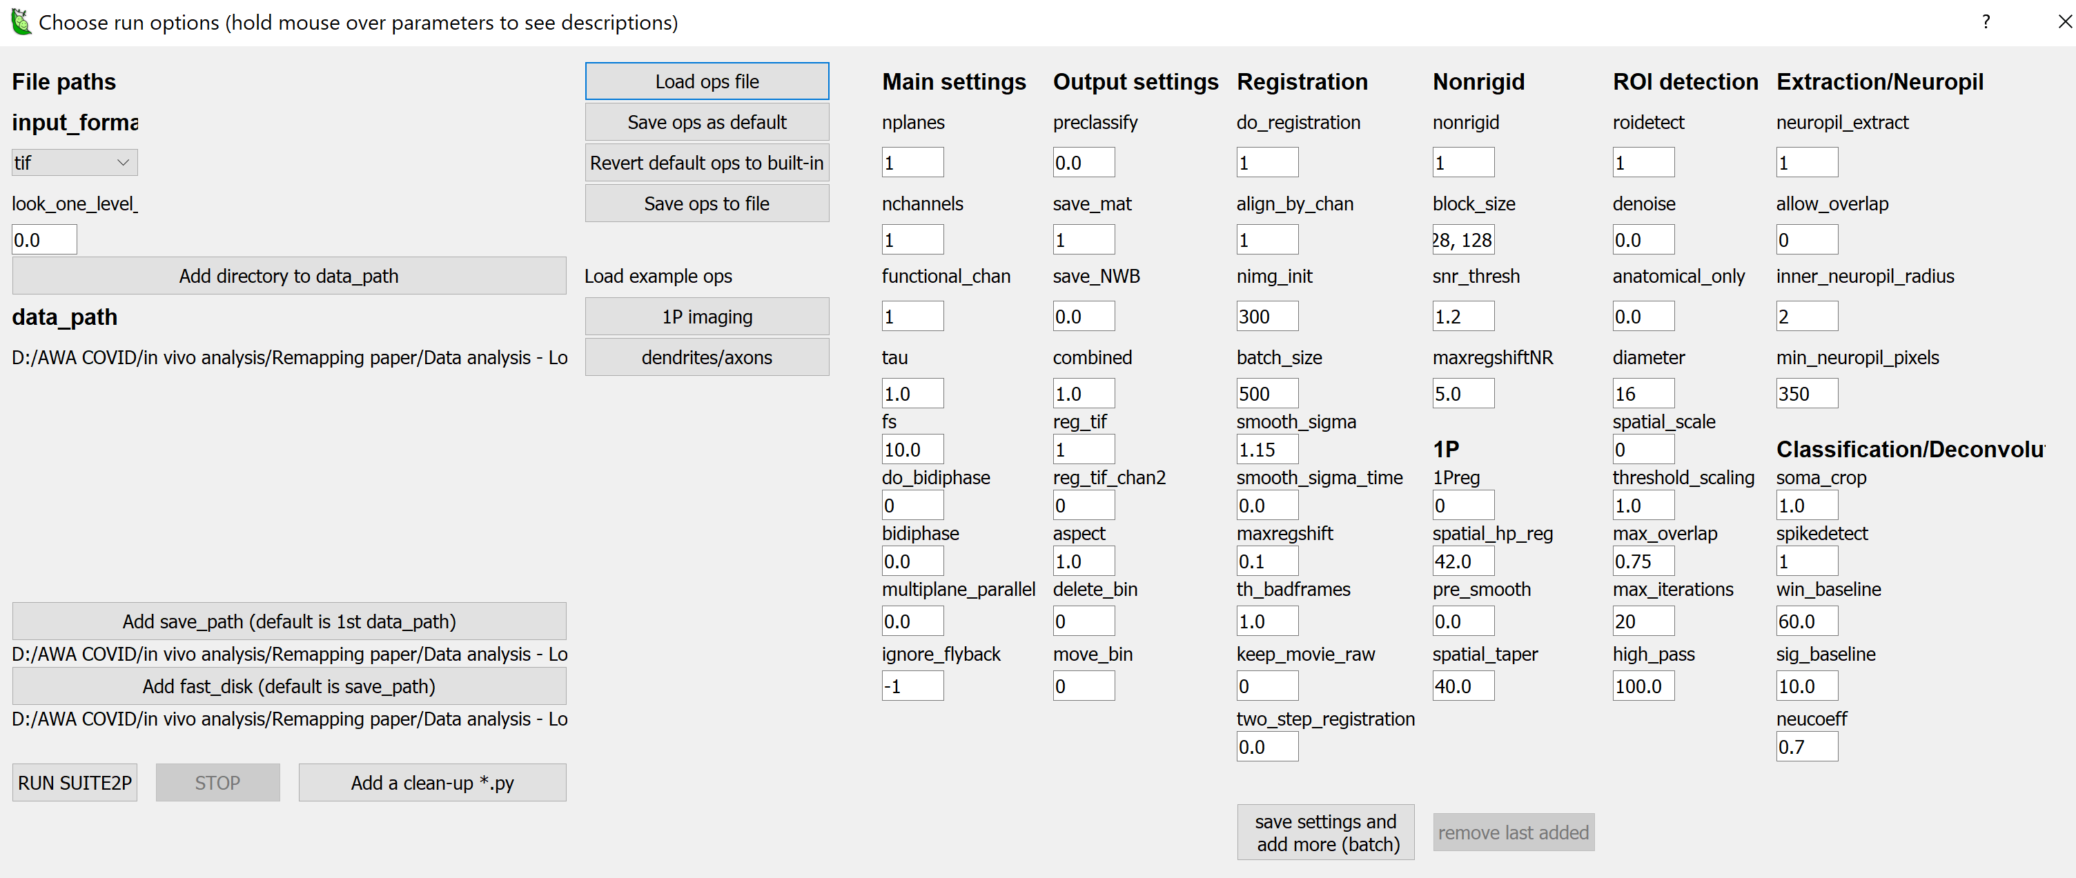The height and width of the screenshot is (878, 2076).
Task: Select the neucoeff input field
Action: click(1806, 746)
